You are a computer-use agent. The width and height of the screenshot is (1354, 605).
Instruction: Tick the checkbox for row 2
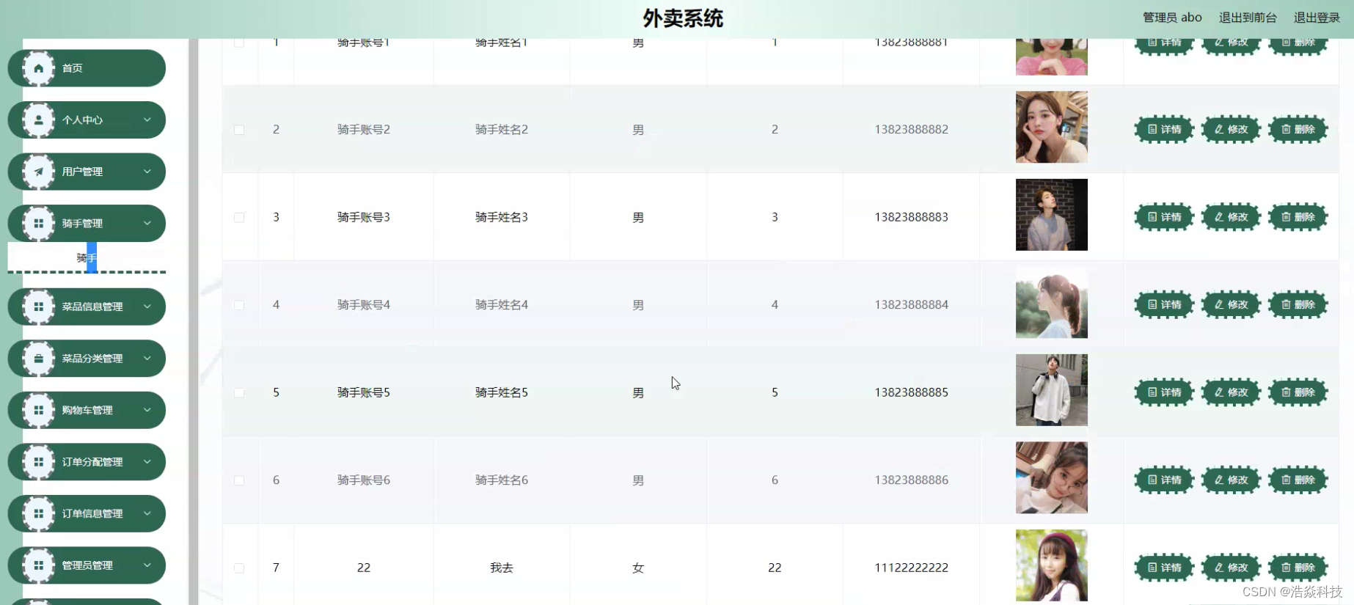tap(239, 130)
